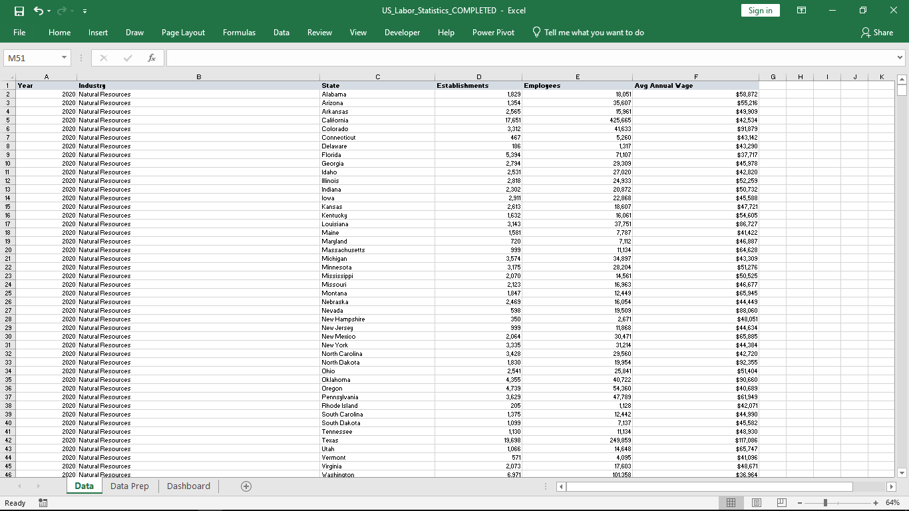Open Customize Quick Access Toolbar arrow
The height and width of the screenshot is (511, 909).
coord(85,11)
